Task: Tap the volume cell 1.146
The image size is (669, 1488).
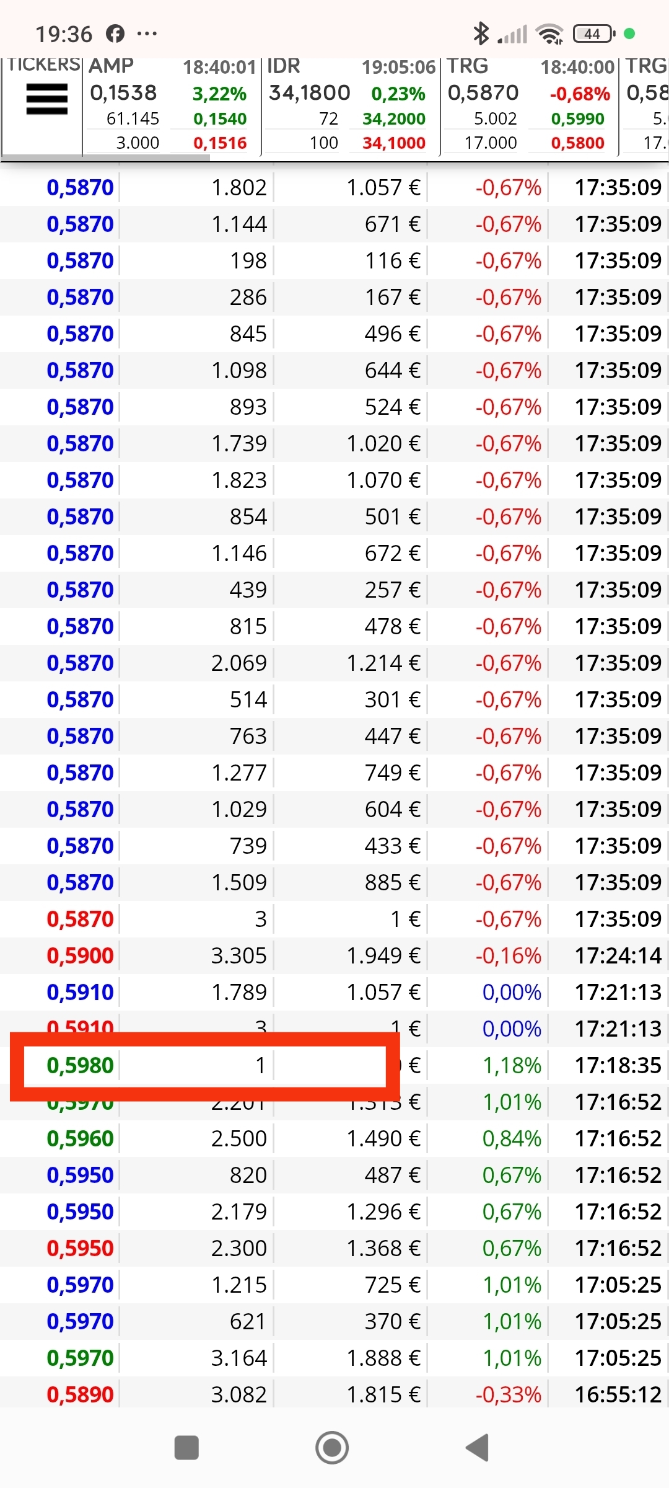Action: (x=239, y=553)
